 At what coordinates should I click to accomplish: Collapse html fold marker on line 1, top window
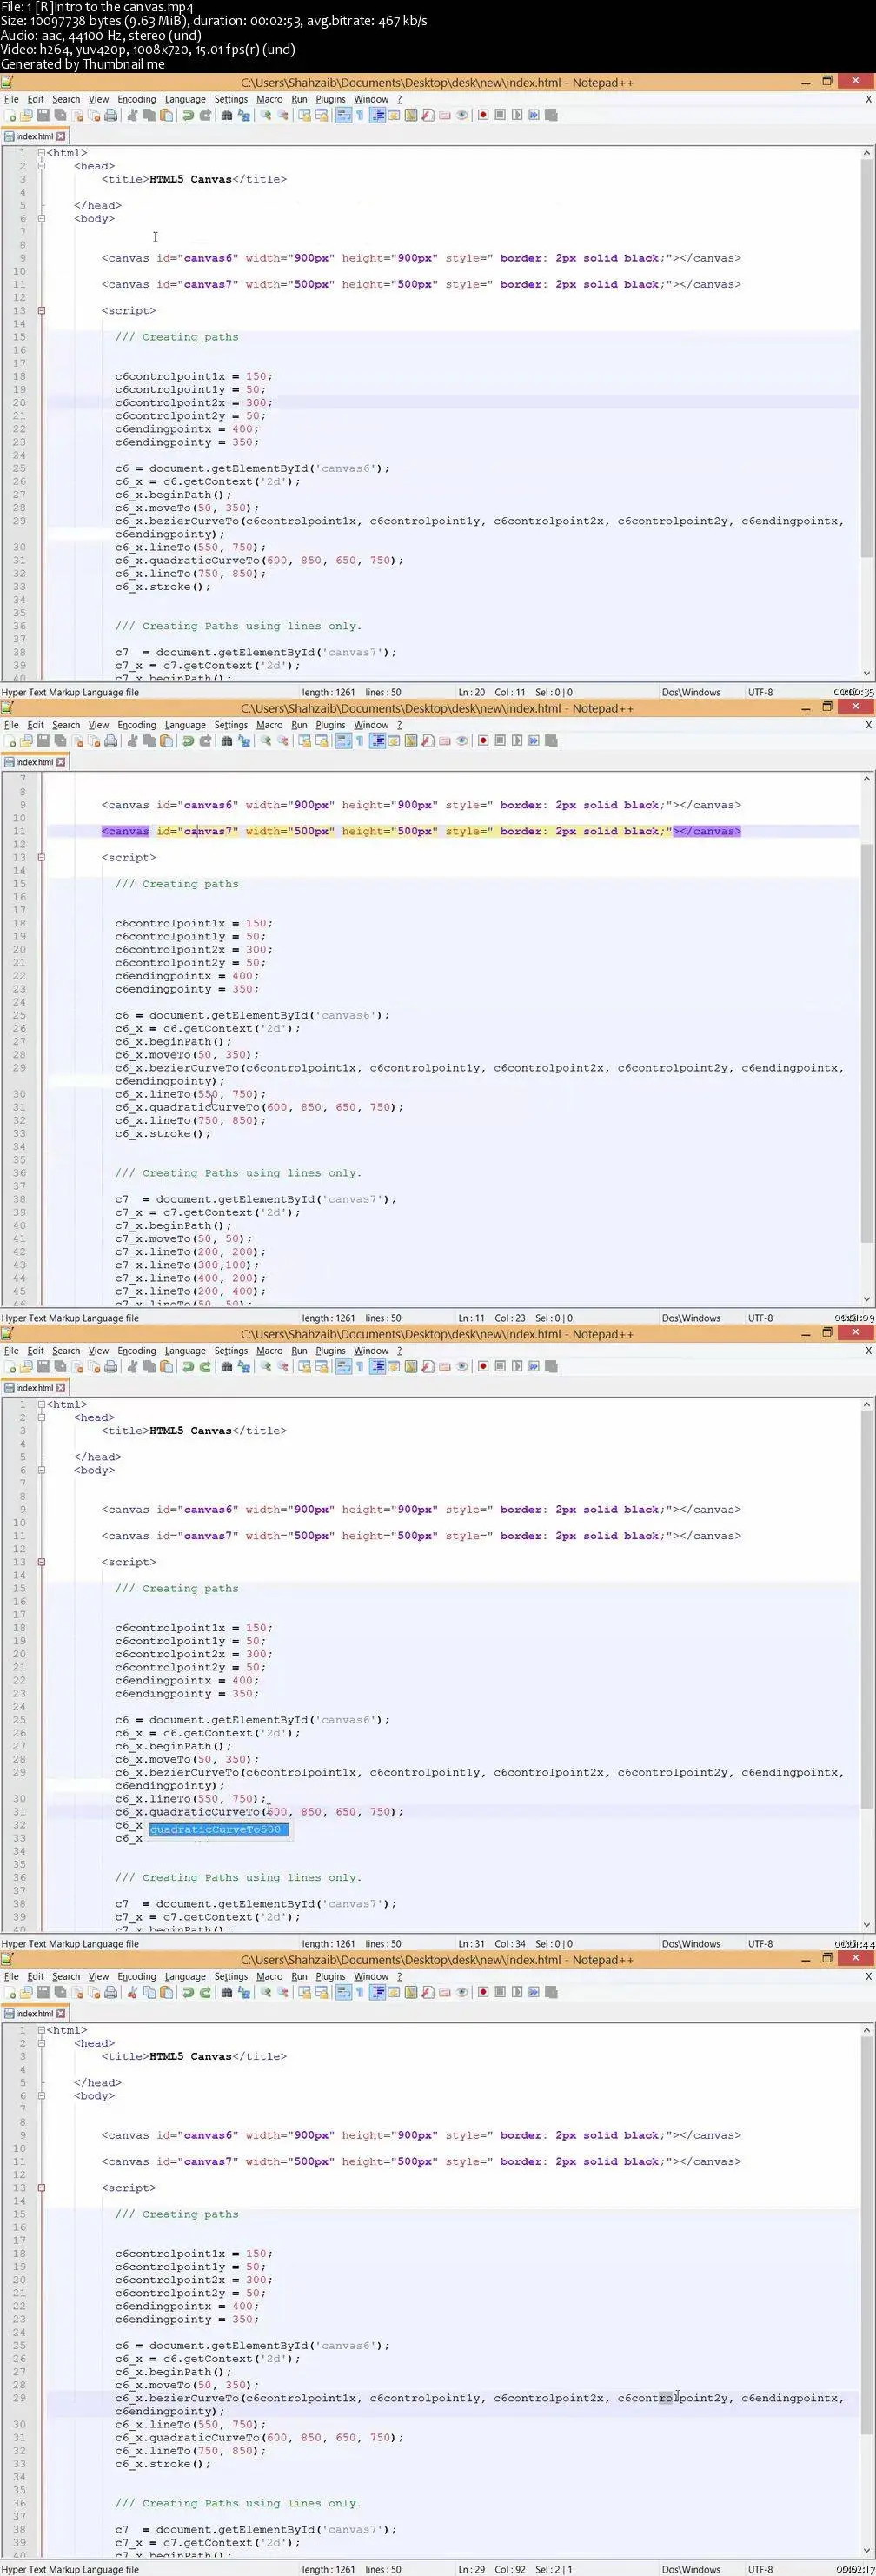[x=41, y=153]
